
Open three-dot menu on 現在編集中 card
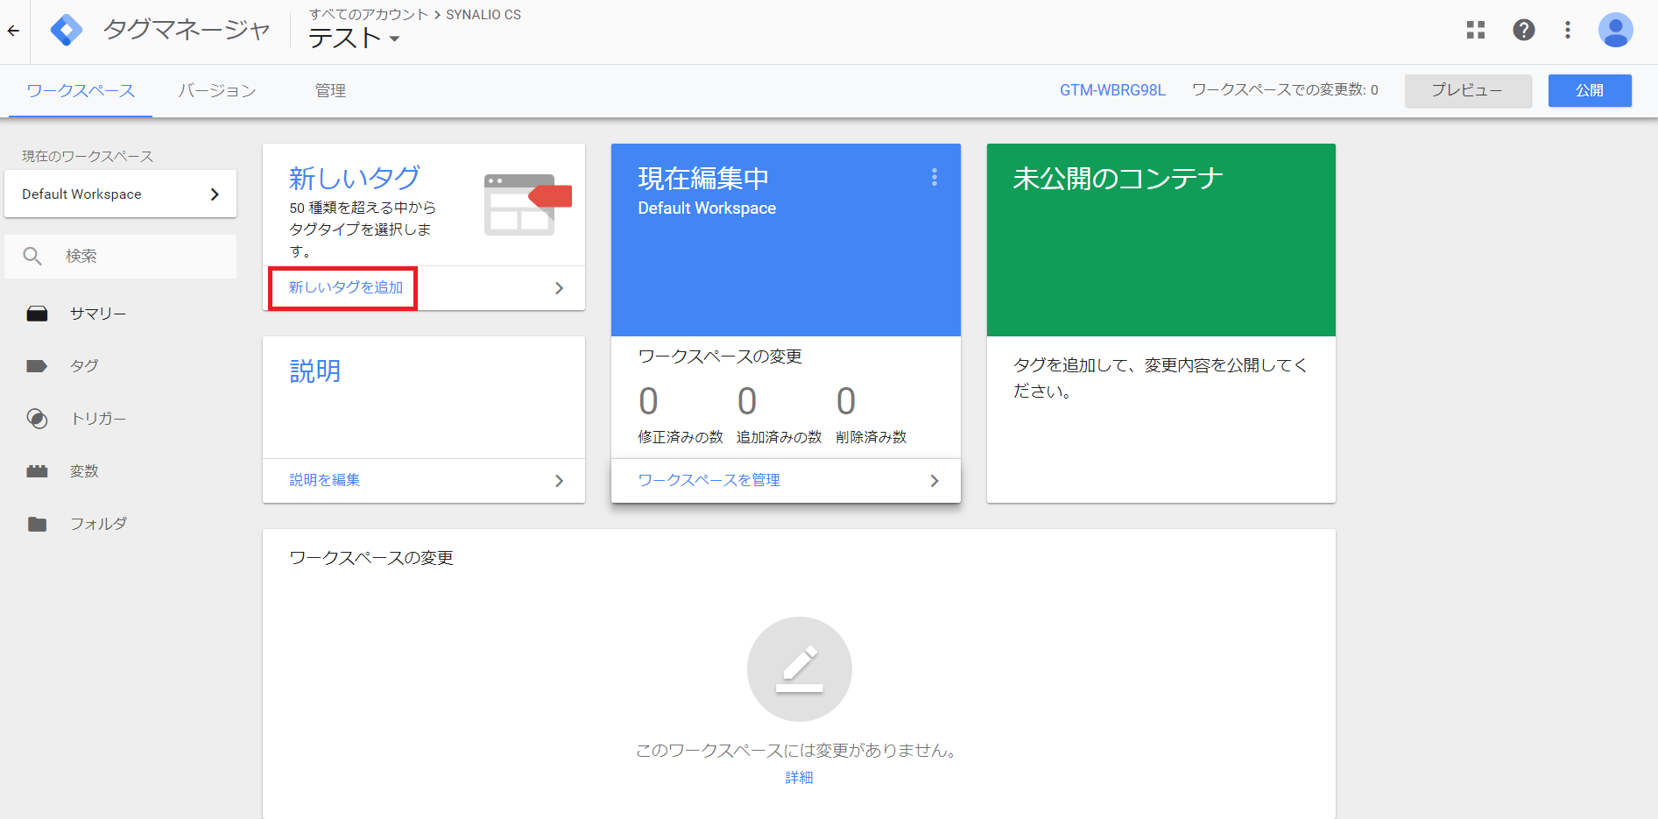(935, 178)
